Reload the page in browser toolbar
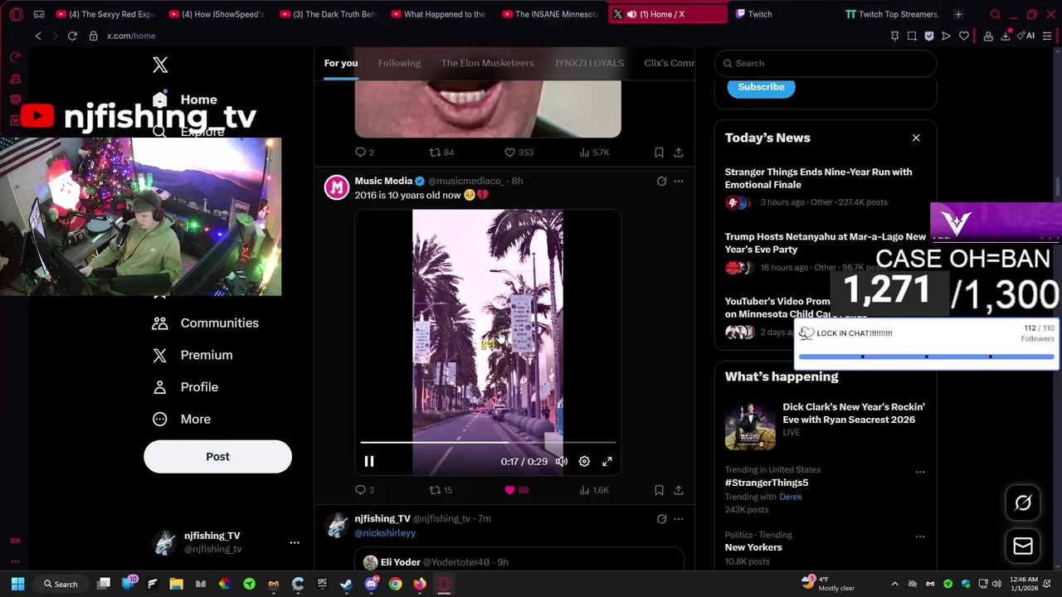 (72, 36)
